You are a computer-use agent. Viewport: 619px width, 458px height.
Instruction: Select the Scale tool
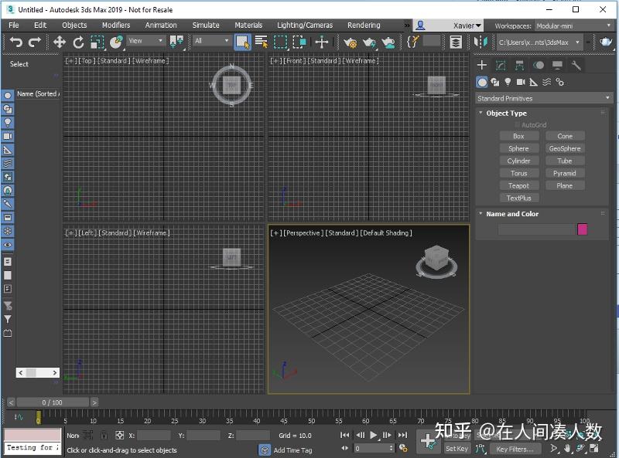coord(97,42)
